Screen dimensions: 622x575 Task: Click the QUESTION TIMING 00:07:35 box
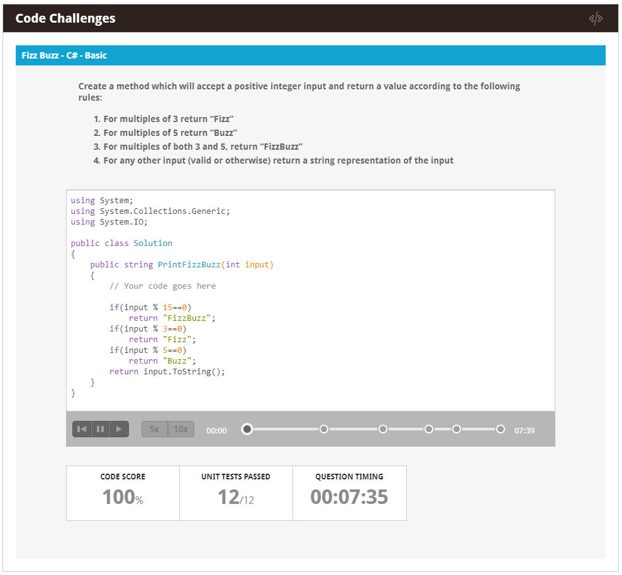tap(350, 493)
